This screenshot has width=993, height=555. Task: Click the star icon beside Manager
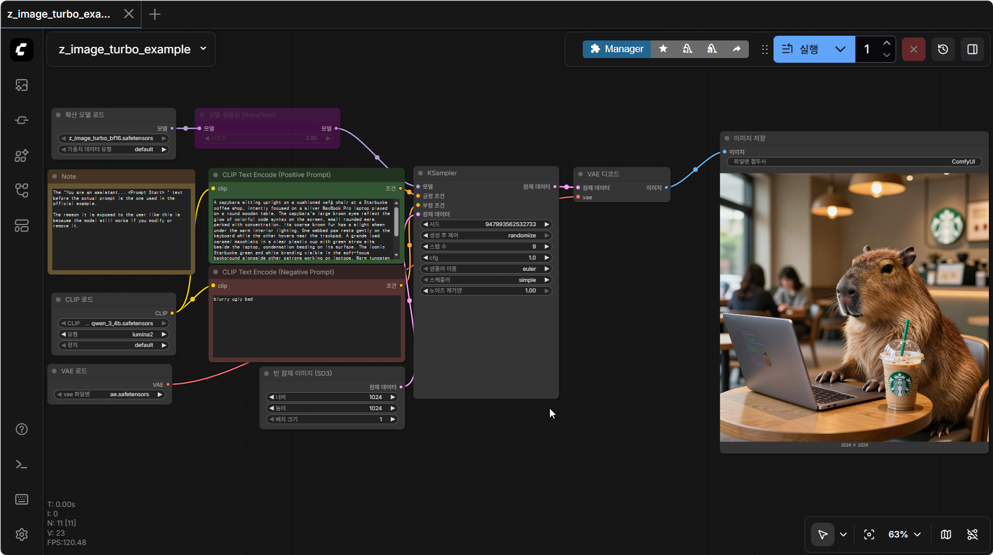tap(663, 49)
